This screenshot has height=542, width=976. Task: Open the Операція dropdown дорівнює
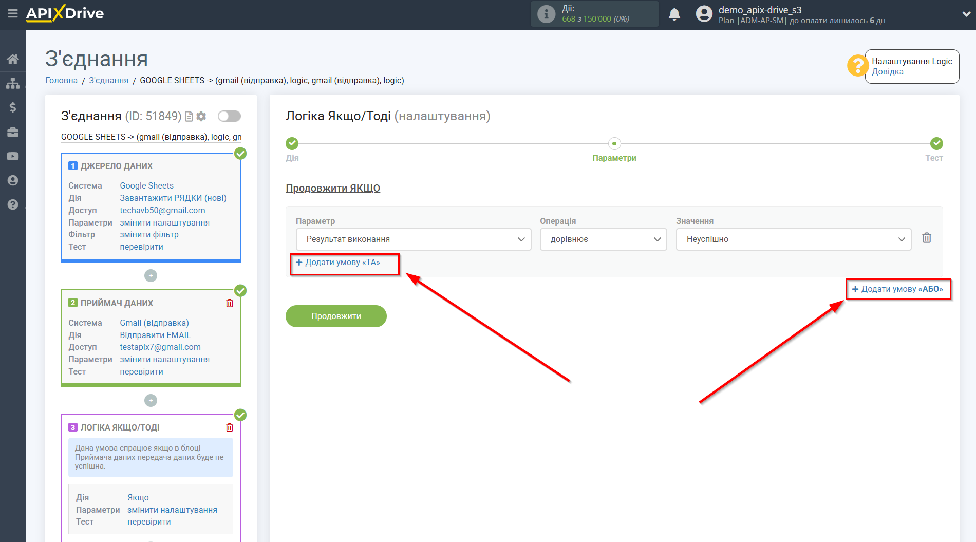point(603,239)
